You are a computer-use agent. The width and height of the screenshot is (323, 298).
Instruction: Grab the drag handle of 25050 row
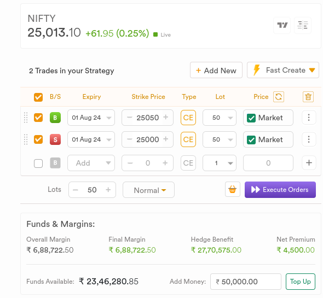[26, 118]
